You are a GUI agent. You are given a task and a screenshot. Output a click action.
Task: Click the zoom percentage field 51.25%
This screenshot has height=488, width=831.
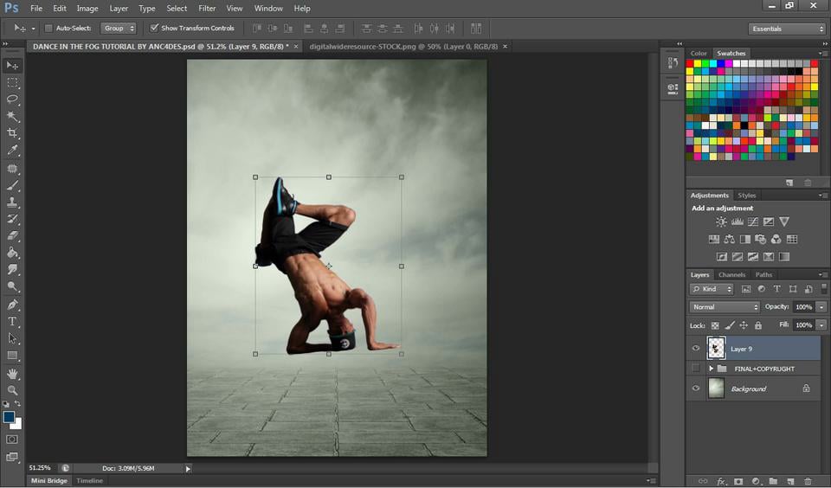pos(40,468)
